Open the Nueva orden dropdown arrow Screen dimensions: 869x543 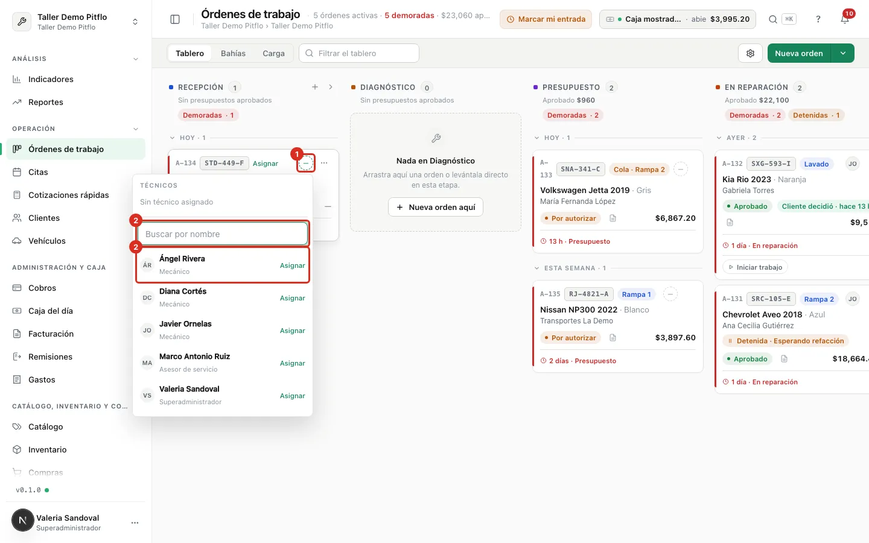843,53
